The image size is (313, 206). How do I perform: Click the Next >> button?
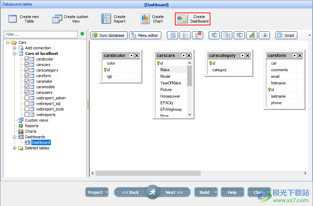click(174, 192)
